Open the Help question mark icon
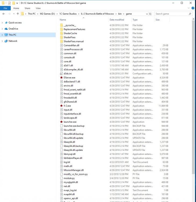Screen dimensions: 196x202 click(193, 8)
